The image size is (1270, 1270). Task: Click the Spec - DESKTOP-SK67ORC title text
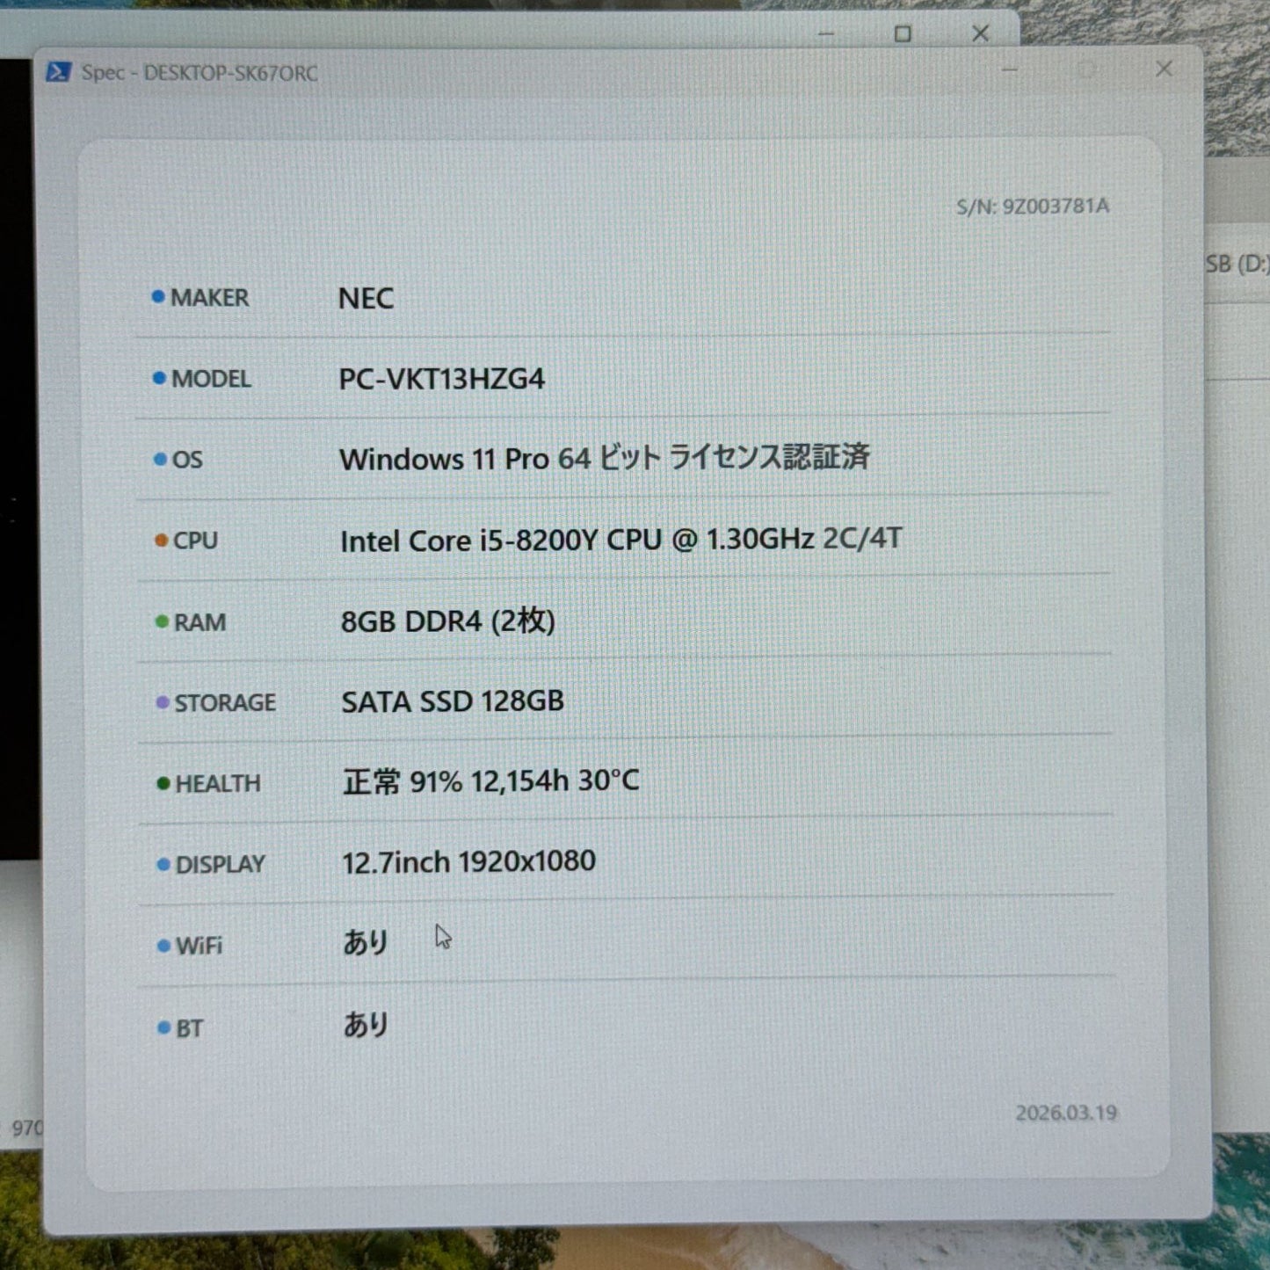[x=200, y=73]
